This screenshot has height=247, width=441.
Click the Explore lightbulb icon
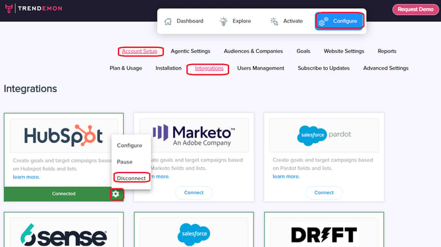point(224,21)
